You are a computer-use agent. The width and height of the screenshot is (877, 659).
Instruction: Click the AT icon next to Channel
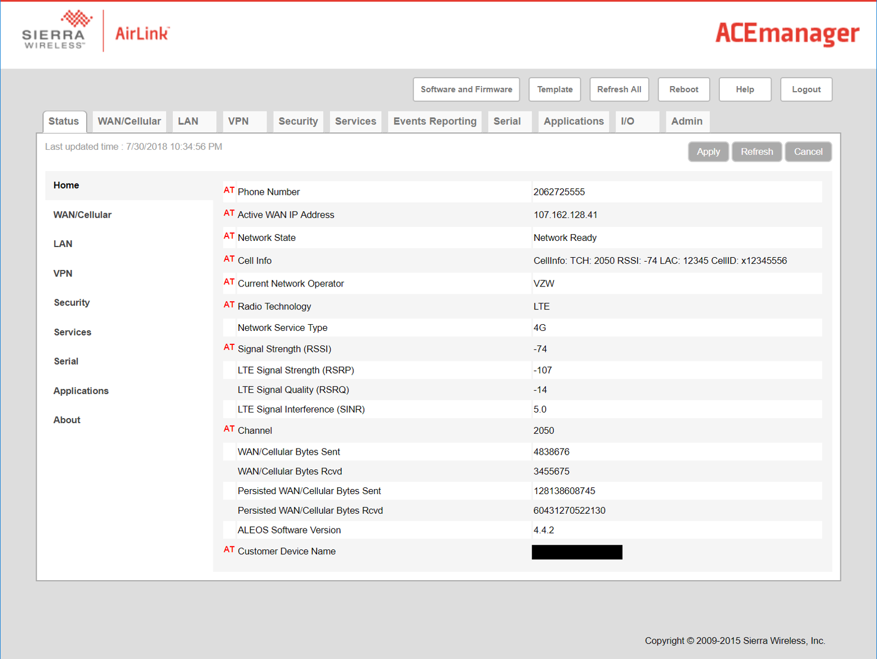[229, 429]
